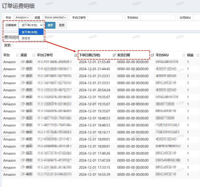The width and height of the screenshot is (200, 187).
Task: Focus the 平台SKU filter input field
Action: coord(158,18)
